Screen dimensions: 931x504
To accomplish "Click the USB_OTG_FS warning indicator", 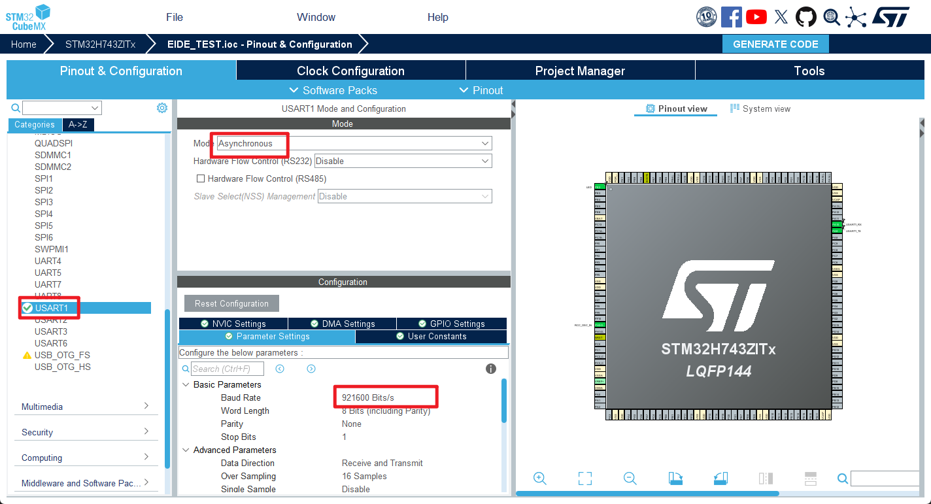I will click(26, 355).
